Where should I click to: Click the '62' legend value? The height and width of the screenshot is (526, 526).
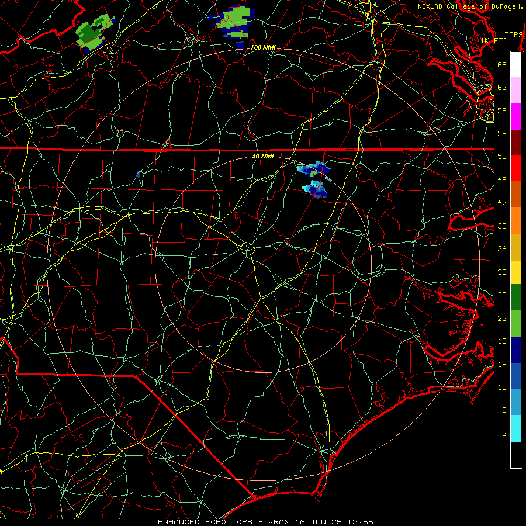pyautogui.click(x=502, y=88)
